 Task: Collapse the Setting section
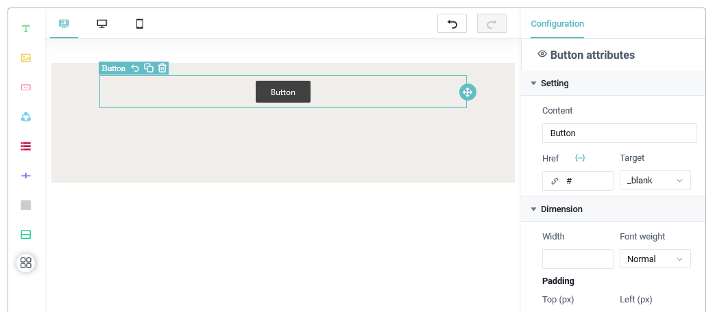[x=534, y=83]
